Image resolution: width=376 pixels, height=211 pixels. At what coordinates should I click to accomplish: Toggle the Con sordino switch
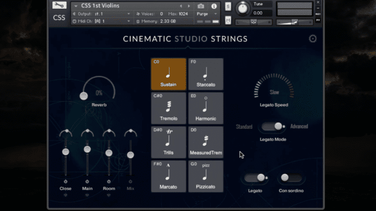291,178
